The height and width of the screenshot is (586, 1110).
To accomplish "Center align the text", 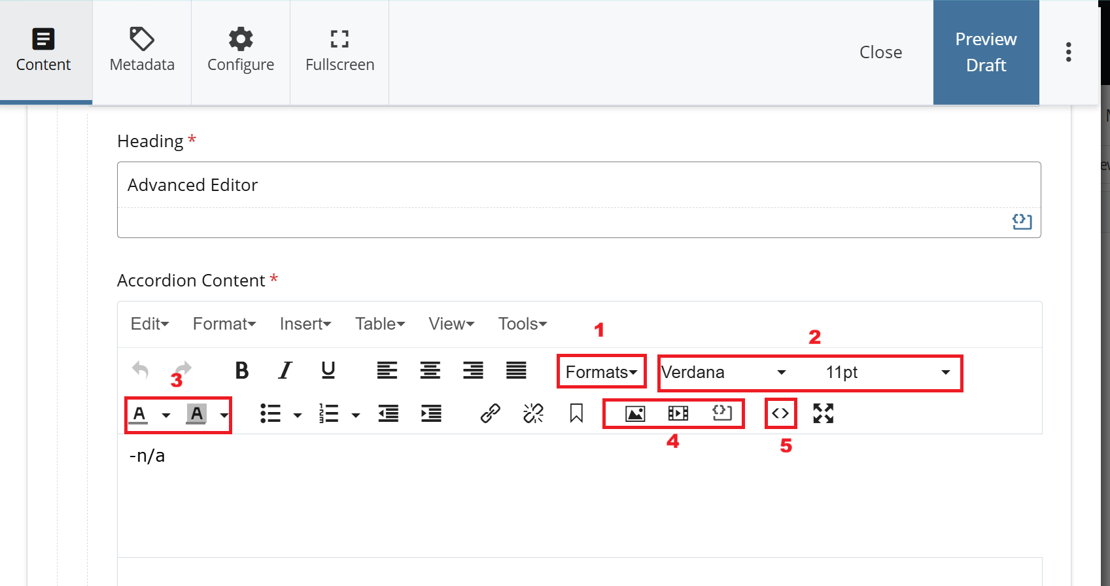I will [x=430, y=371].
